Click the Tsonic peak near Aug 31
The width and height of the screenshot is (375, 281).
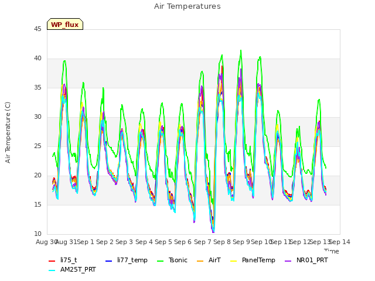[64, 61]
